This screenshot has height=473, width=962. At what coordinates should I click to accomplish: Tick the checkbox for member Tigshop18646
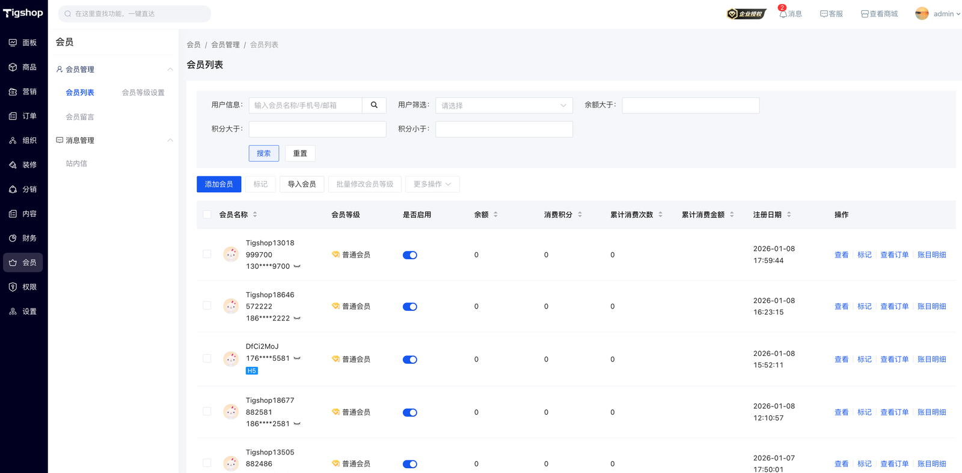tap(207, 306)
